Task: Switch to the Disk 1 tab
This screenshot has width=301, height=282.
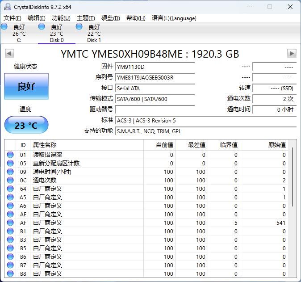Action: tap(94, 34)
